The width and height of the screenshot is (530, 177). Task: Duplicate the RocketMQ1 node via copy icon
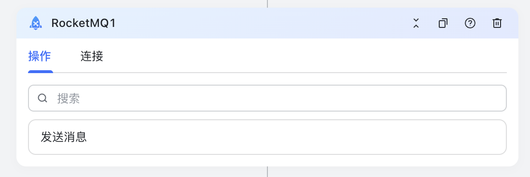click(x=443, y=23)
